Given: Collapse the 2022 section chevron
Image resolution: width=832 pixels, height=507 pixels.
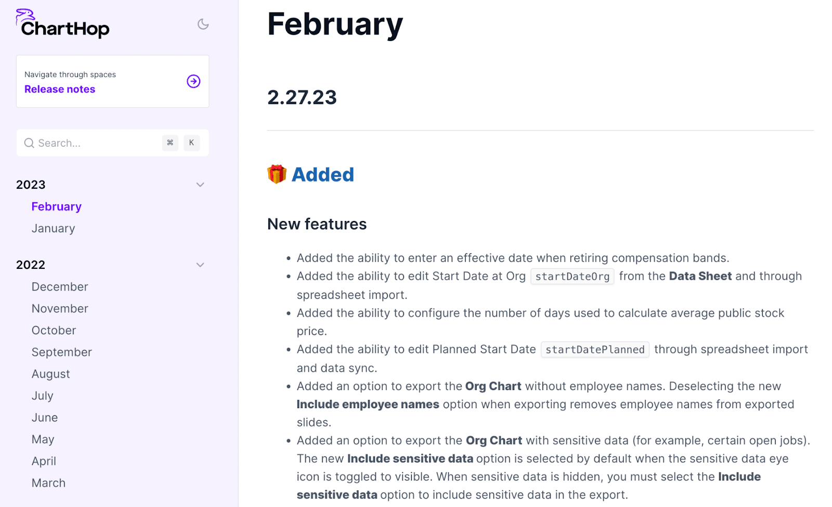Looking at the screenshot, I should (200, 265).
